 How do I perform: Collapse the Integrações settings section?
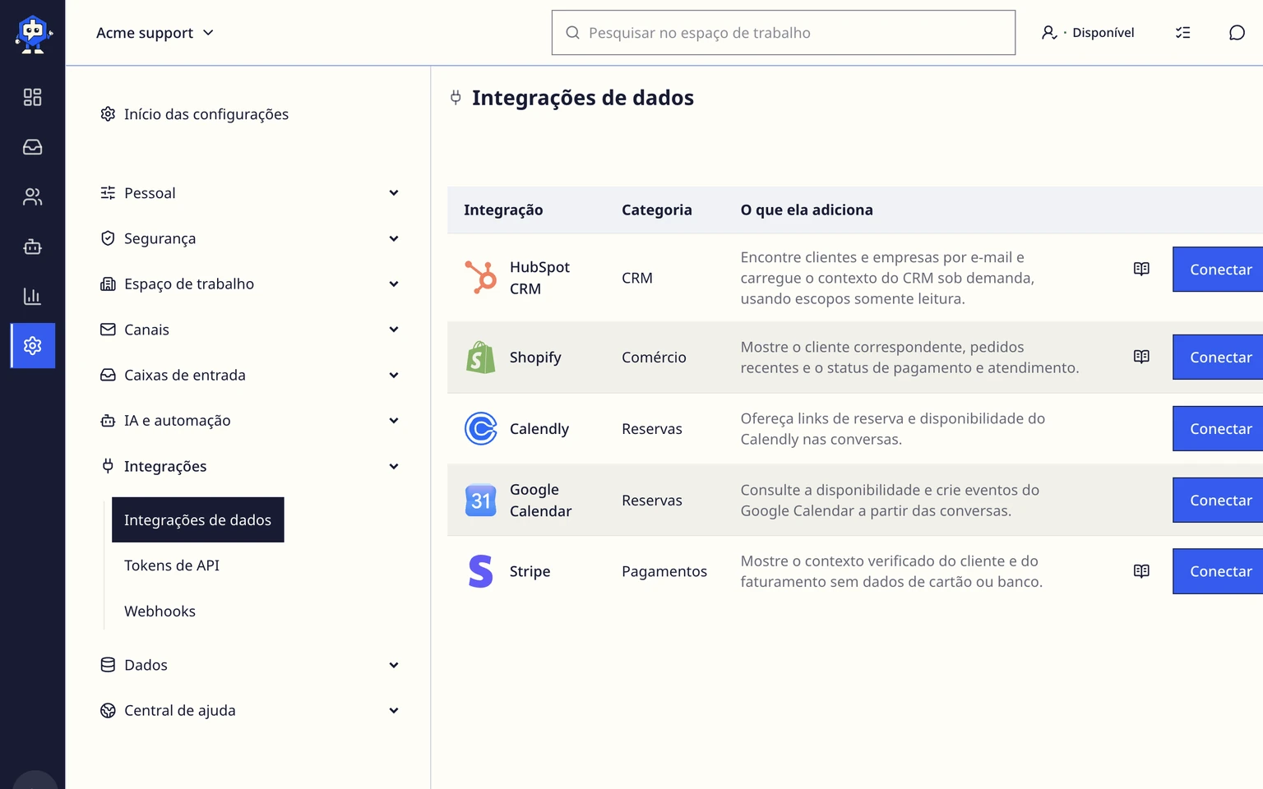(249, 466)
